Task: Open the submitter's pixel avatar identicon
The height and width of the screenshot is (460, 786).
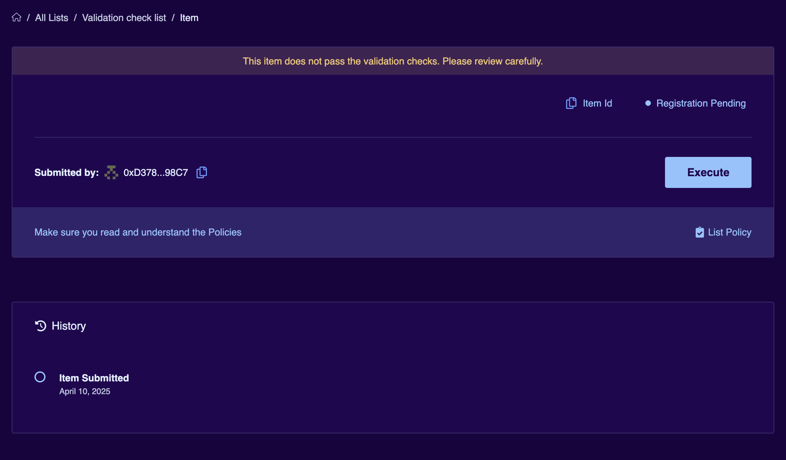Action: (x=111, y=172)
